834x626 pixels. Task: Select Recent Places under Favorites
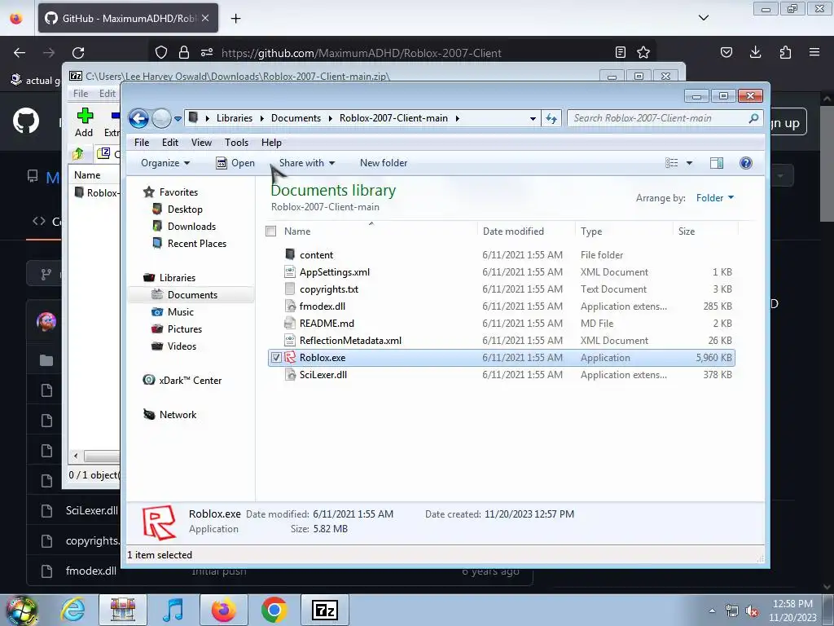[x=197, y=243]
